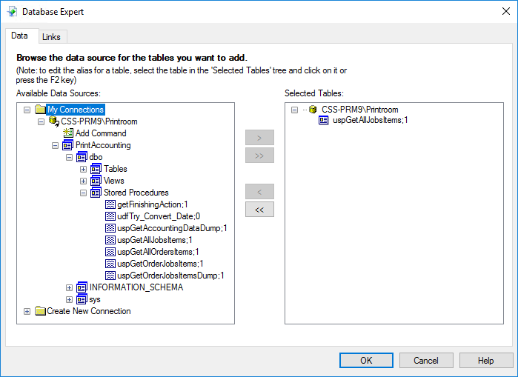Click the uspGetAllJobsItems;1 icon in Selected Tables
Image resolution: width=518 pixels, height=377 pixels.
(324, 120)
